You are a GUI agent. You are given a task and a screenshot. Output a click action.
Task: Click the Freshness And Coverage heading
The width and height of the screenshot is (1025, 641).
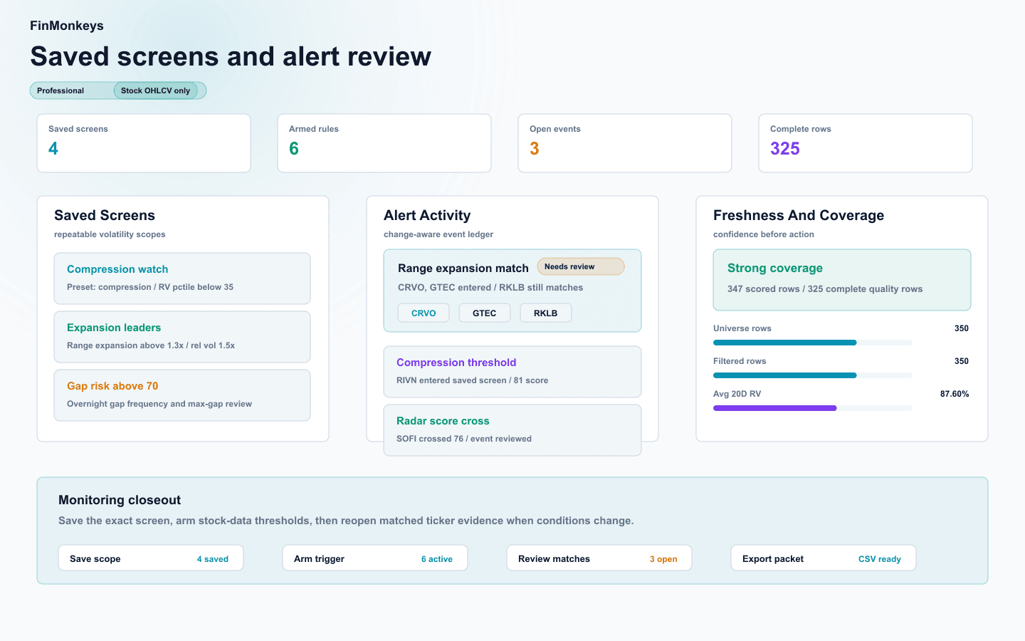pos(799,215)
